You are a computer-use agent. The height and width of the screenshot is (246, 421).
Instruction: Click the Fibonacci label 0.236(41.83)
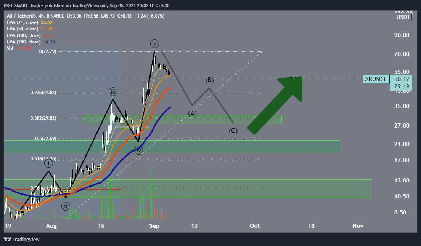coord(43,93)
